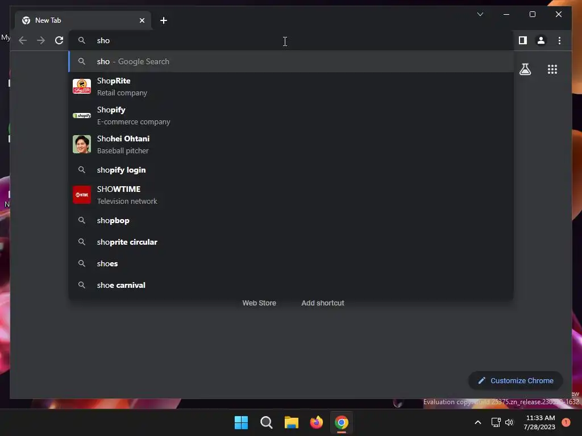Reload the current page
The height and width of the screenshot is (436, 582).
[x=59, y=40]
